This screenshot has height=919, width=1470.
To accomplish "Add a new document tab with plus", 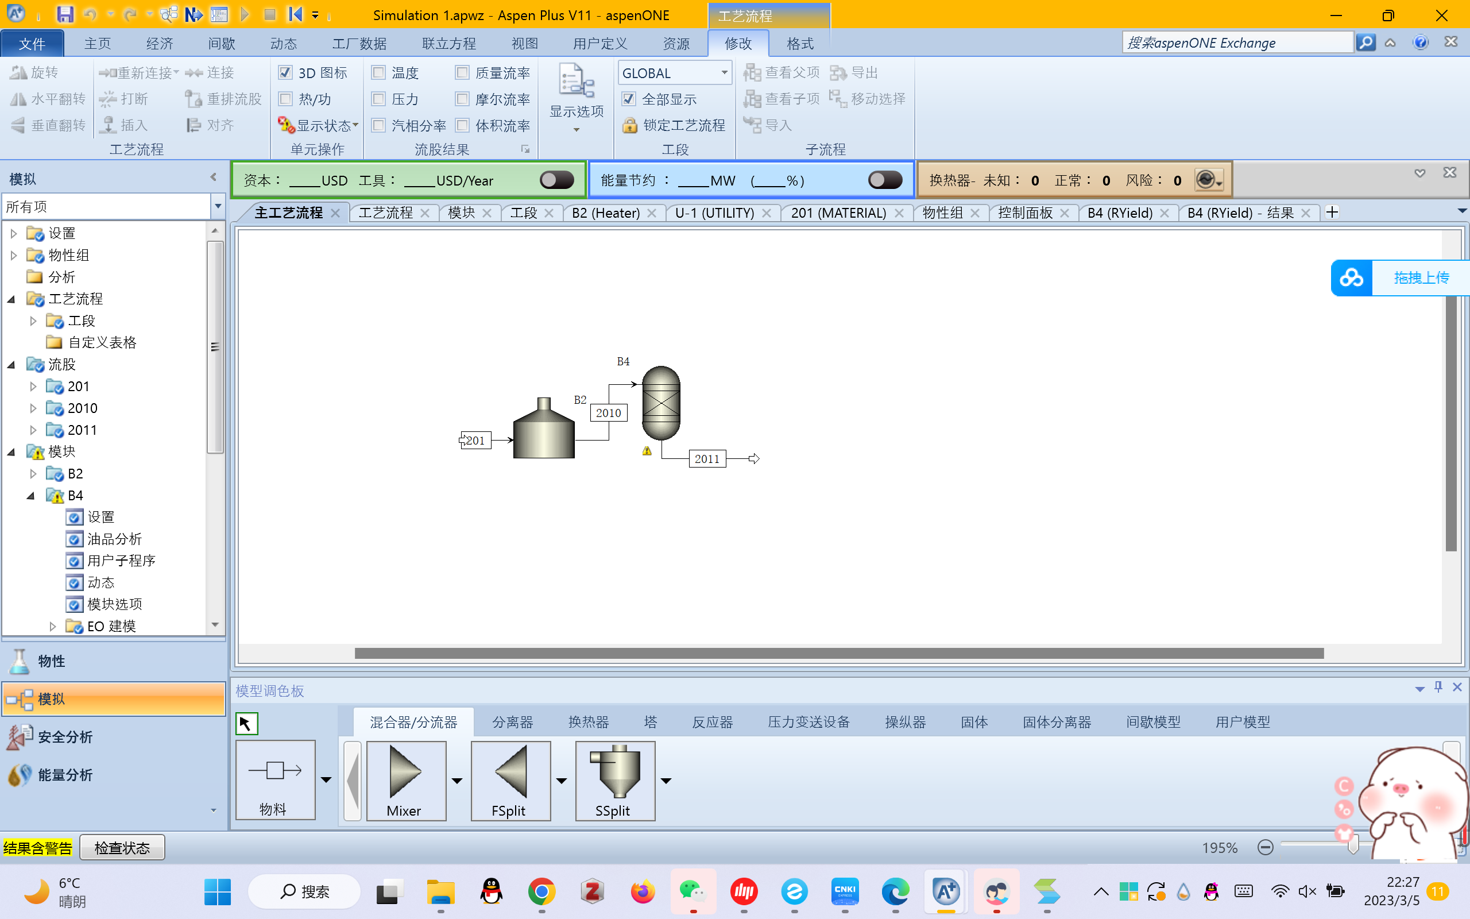I will point(1332,212).
